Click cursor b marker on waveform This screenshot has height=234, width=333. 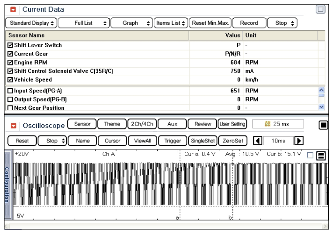click(230, 218)
